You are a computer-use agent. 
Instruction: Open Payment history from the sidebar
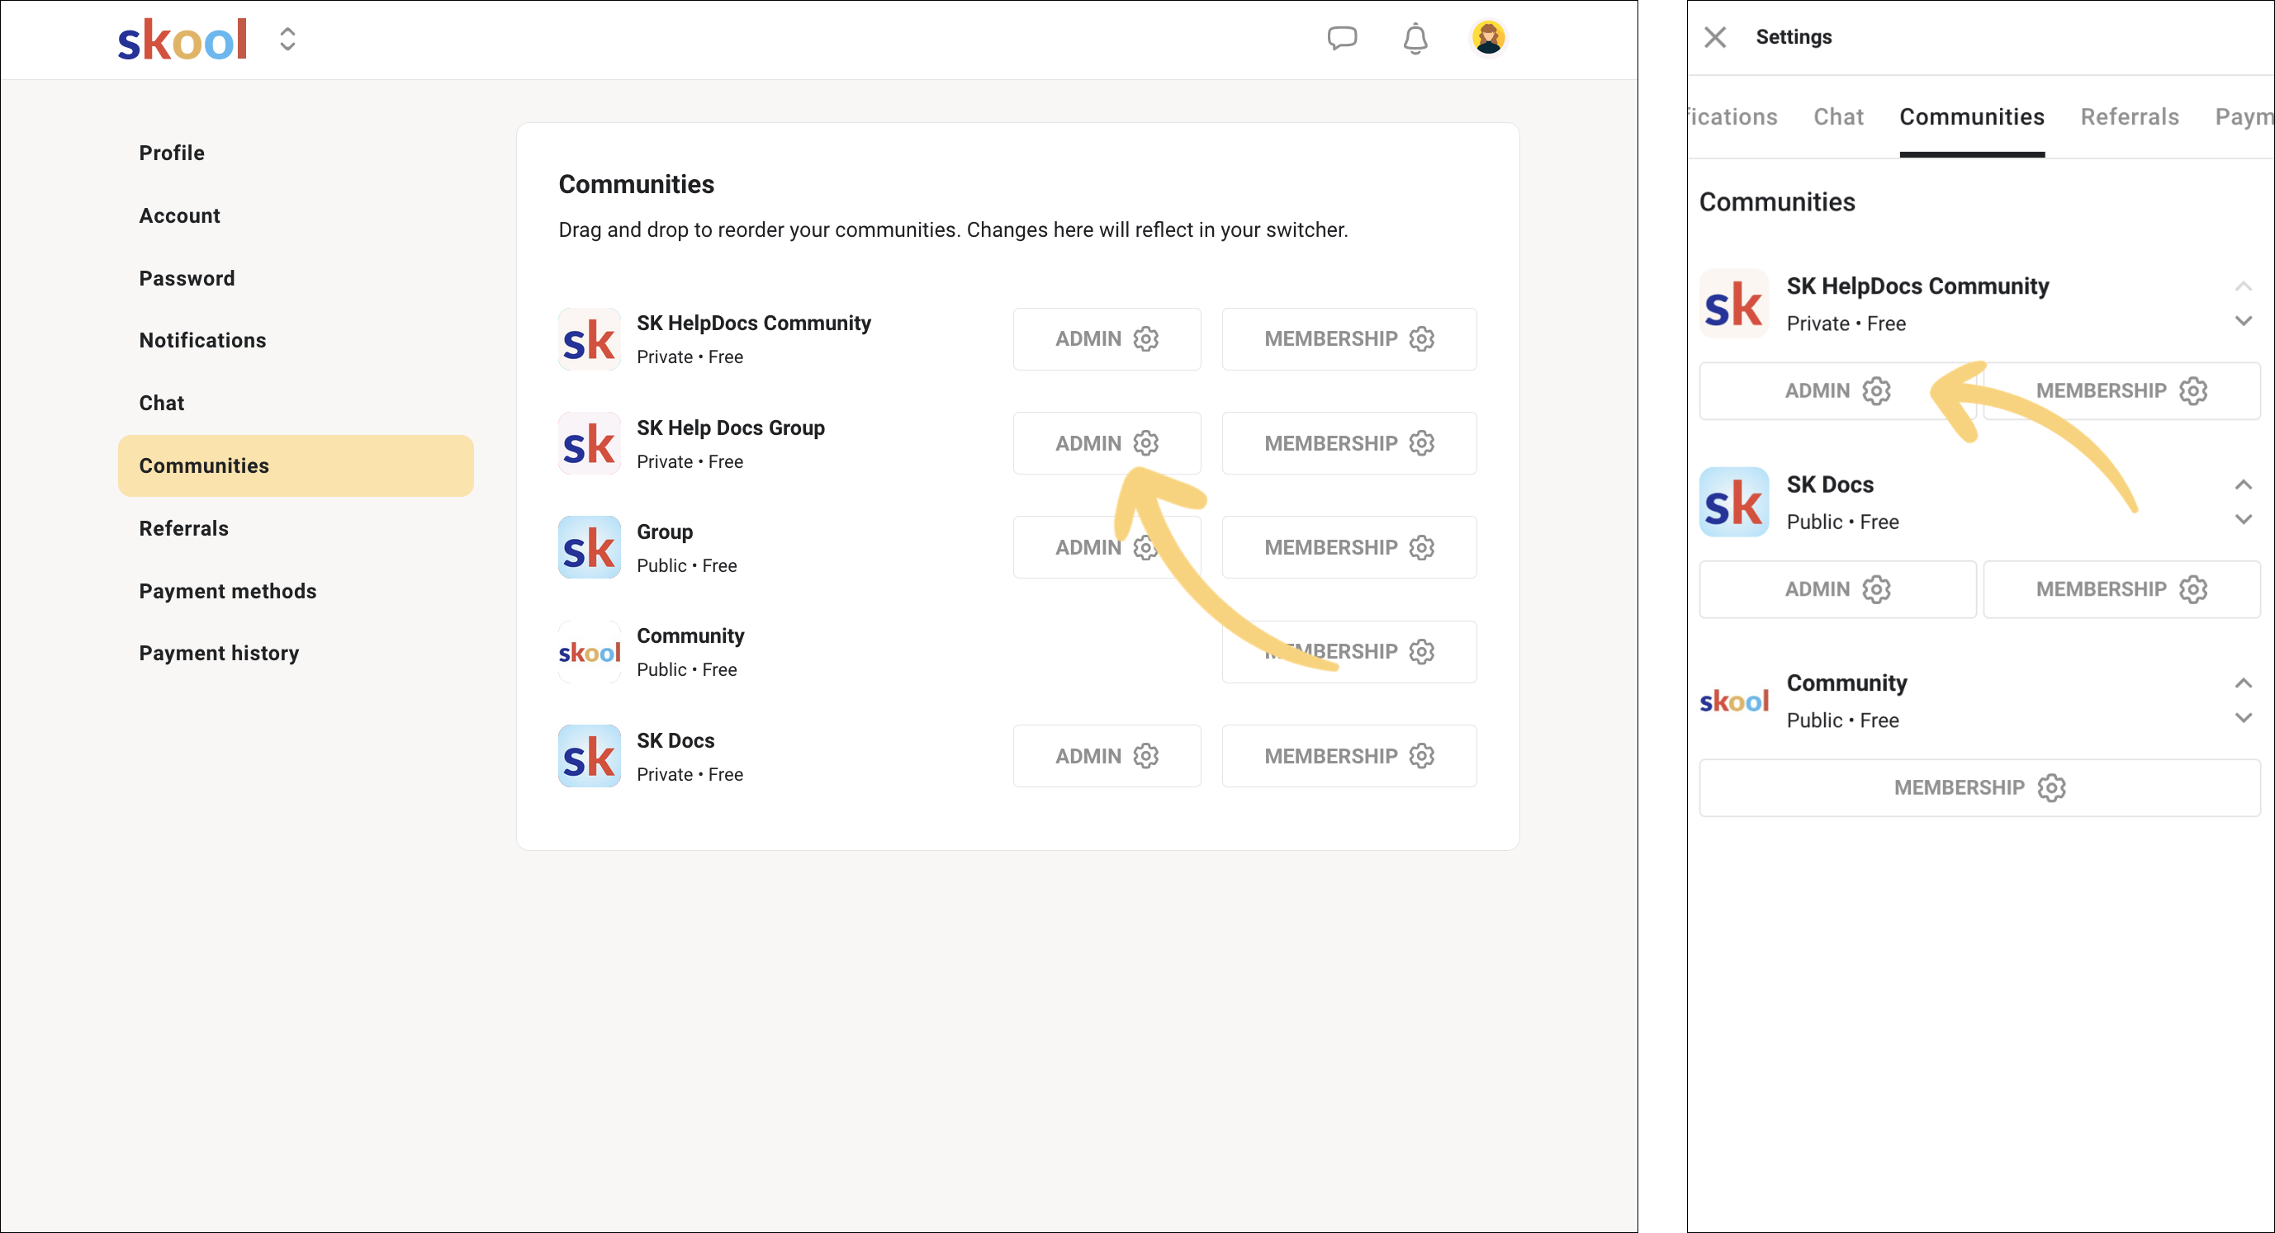(x=219, y=652)
